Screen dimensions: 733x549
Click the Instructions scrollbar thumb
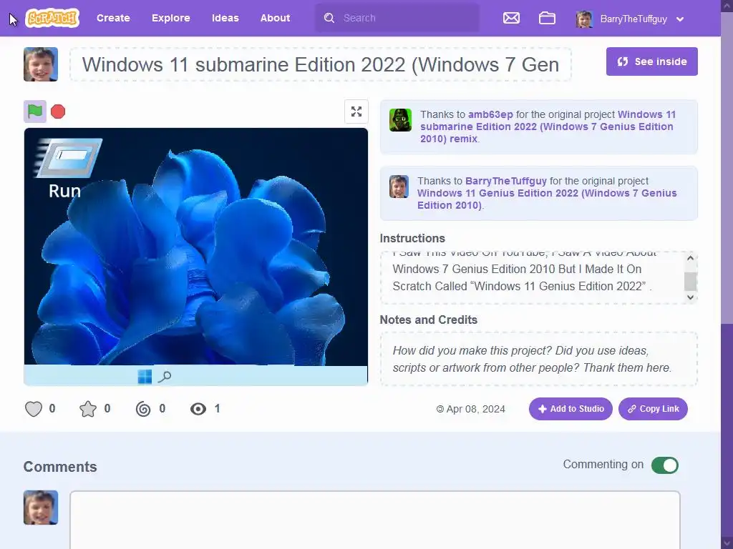click(x=691, y=282)
